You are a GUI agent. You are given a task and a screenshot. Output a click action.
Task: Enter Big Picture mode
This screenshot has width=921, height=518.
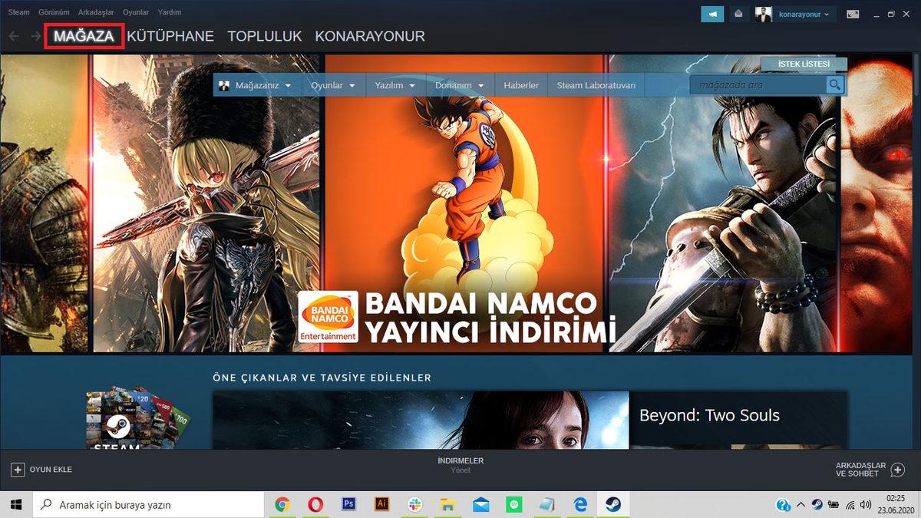852,13
